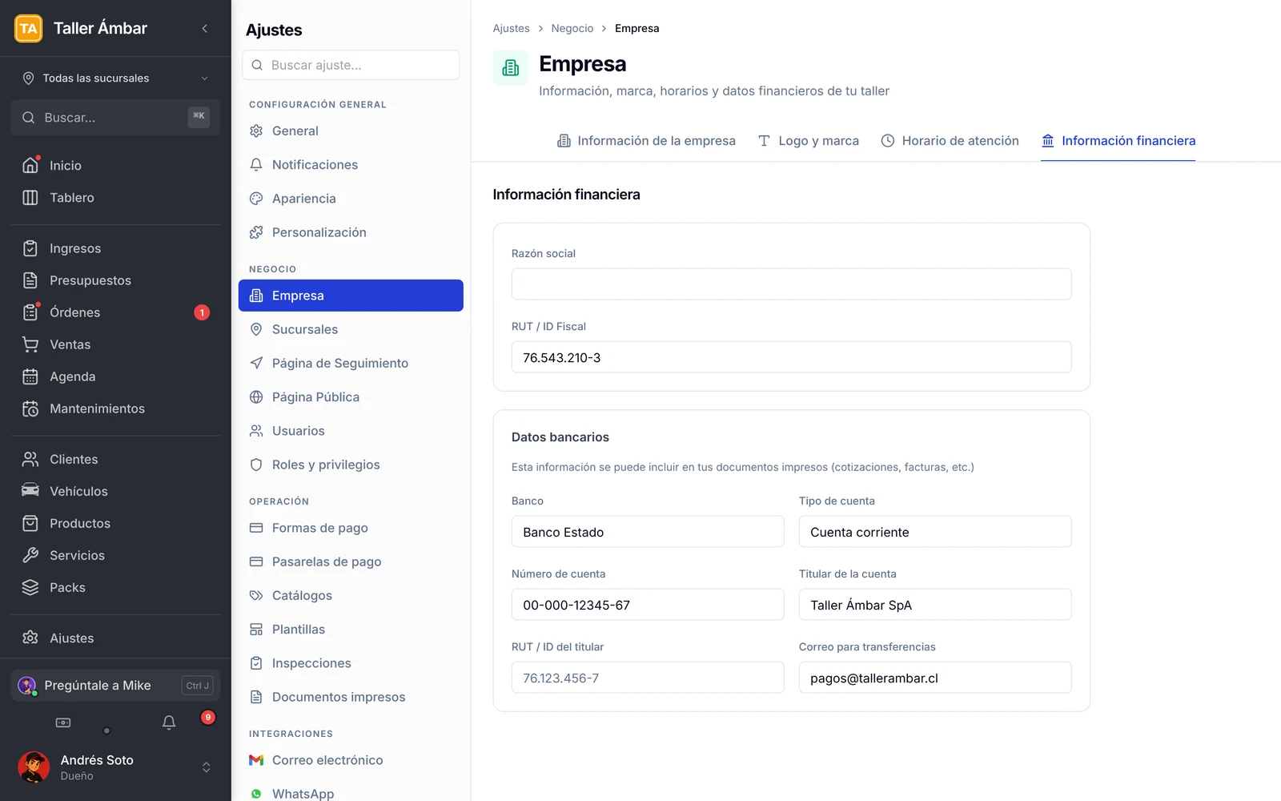Click the Correo para transferencias field
1281x801 pixels.
coord(935,678)
